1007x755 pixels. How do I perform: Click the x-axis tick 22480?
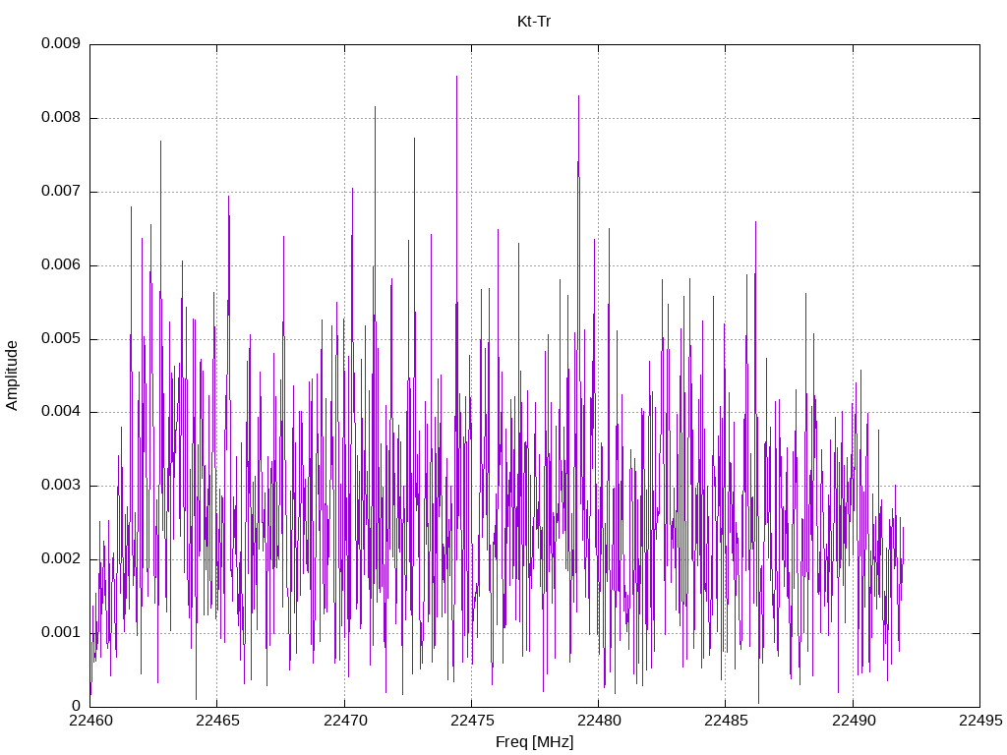pos(599,721)
